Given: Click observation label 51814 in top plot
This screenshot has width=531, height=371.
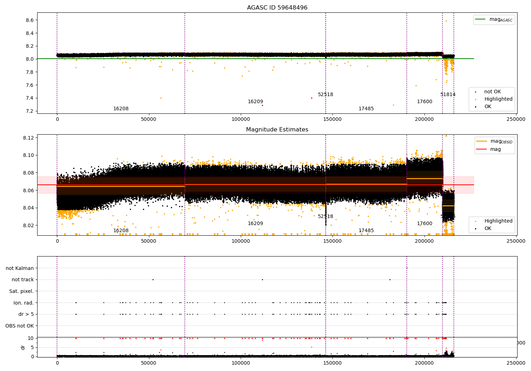Looking at the screenshot, I should point(448,94).
